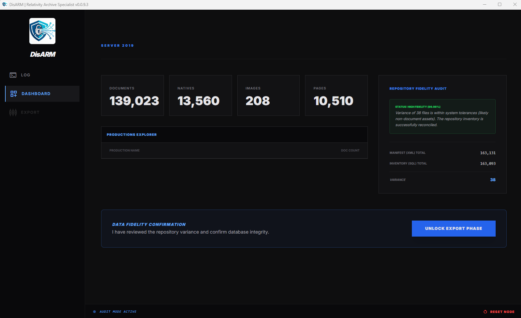Open the Export section
Screen dimensions: 521x318
42,112
